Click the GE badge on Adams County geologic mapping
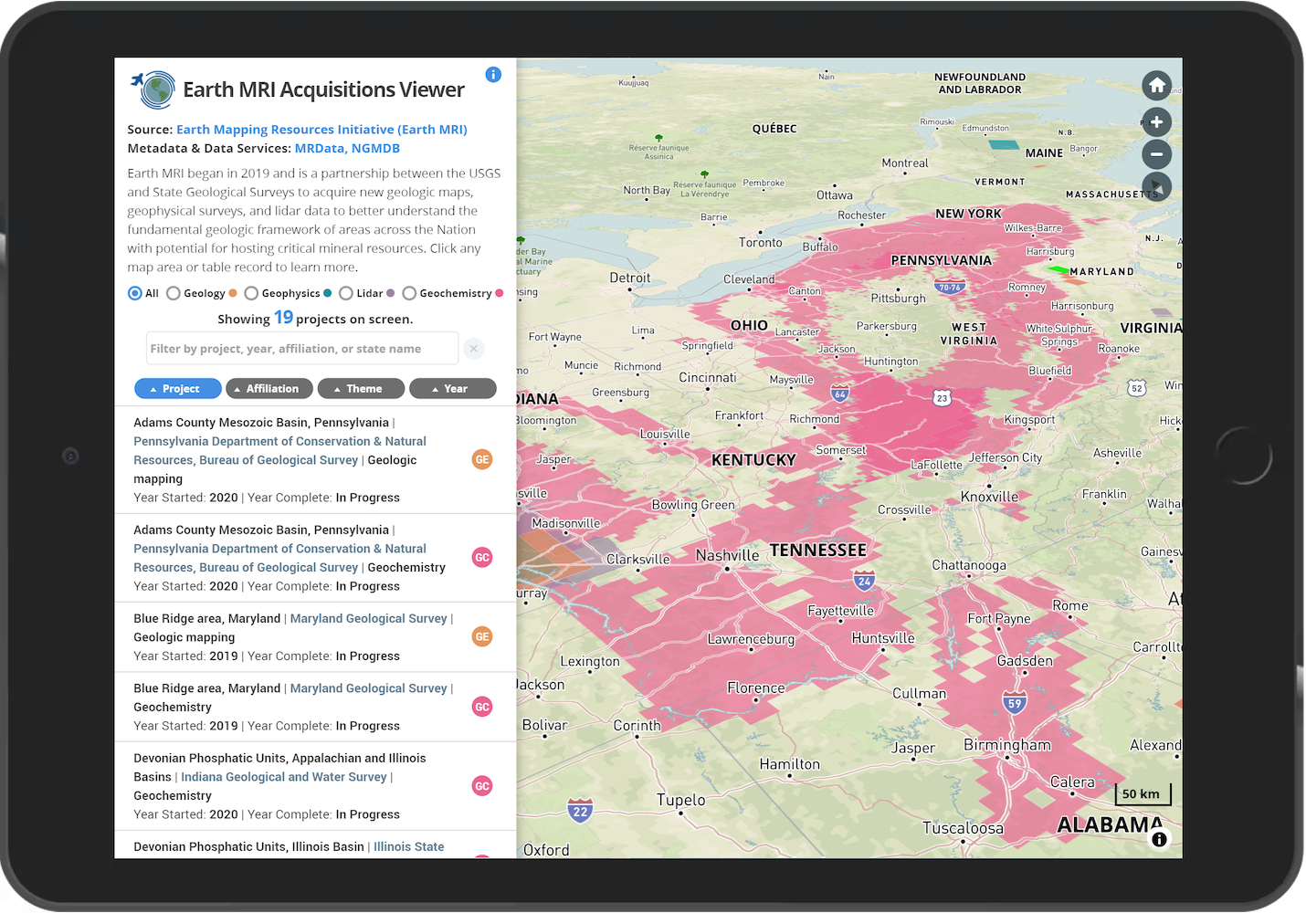Image resolution: width=1306 pixels, height=913 pixels. click(481, 459)
